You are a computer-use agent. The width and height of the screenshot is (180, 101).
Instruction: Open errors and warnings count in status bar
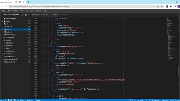[x=12, y=100]
